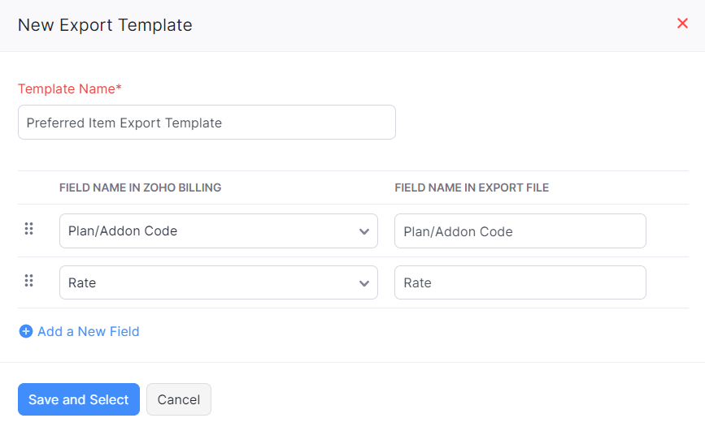The image size is (705, 431).
Task: Grab the drag handle for Plan/Addon Code row
Action: coord(29,230)
